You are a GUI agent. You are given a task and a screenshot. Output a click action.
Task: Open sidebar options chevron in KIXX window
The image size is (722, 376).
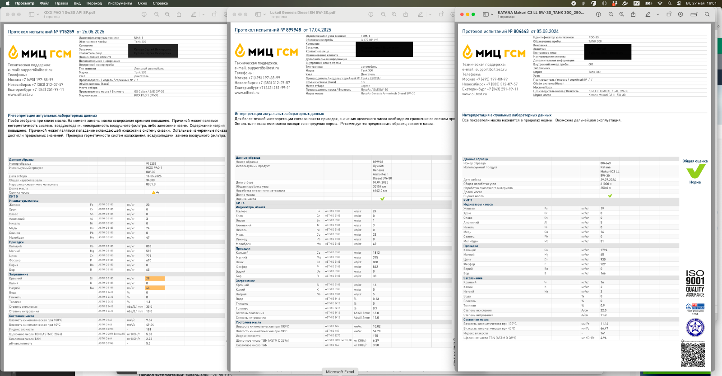[x=37, y=14]
